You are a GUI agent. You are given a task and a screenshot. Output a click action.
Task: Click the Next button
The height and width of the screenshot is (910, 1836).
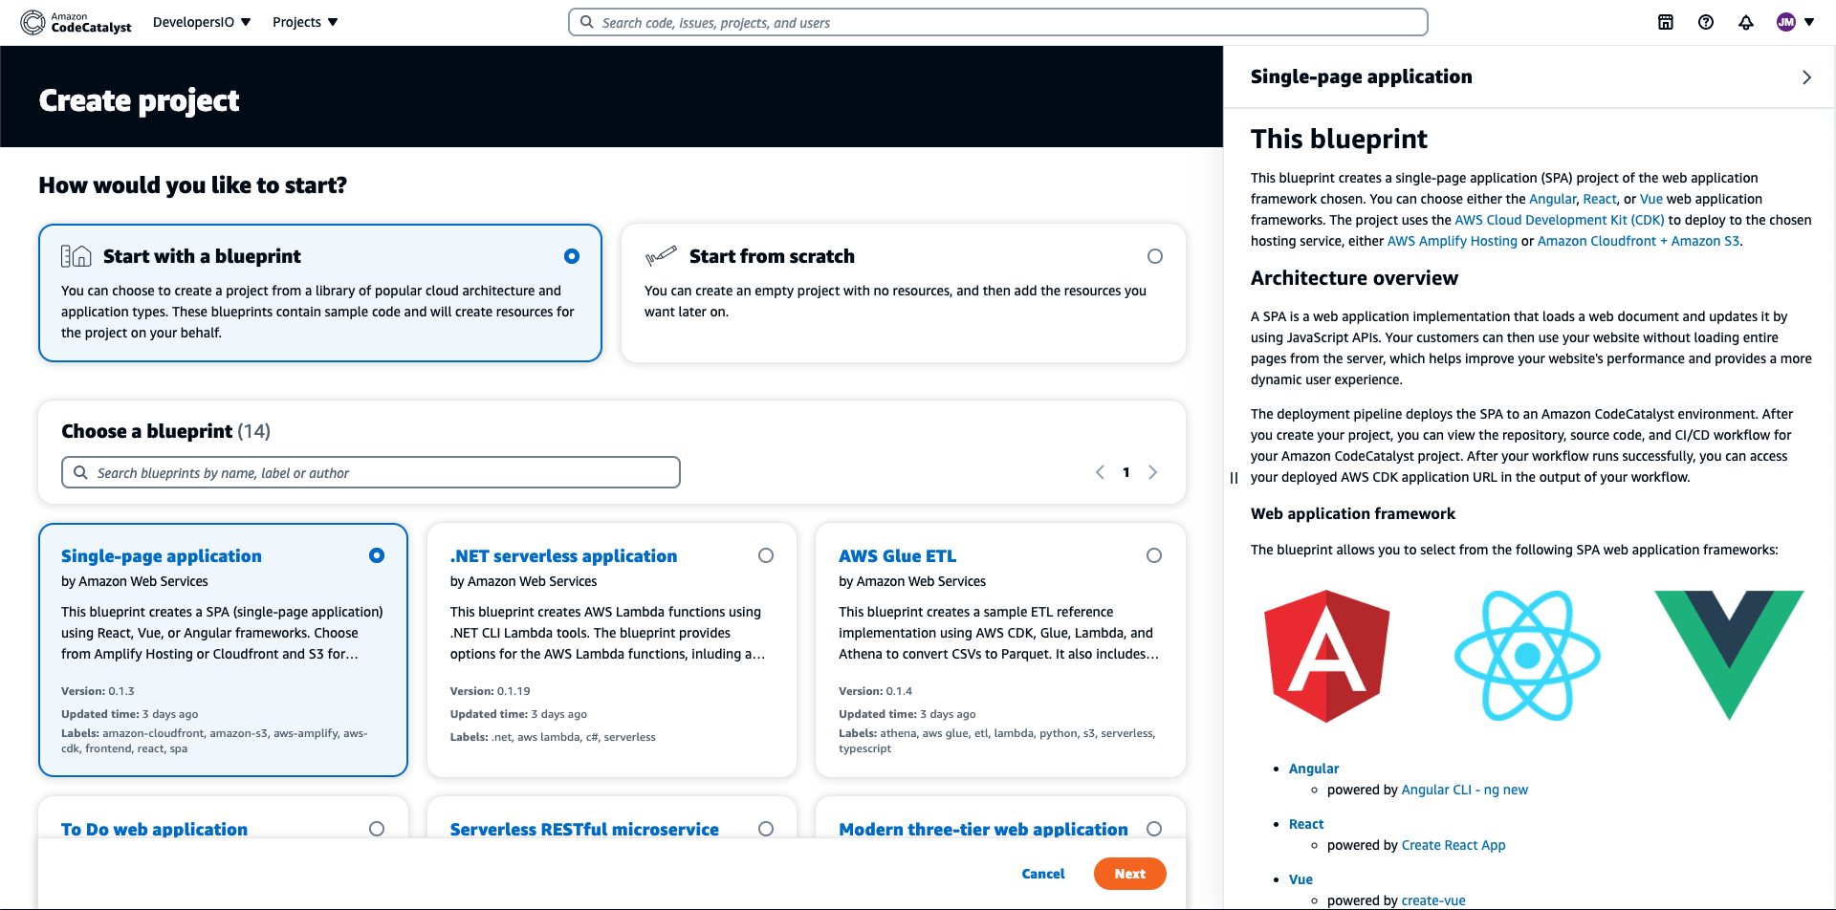(1130, 874)
